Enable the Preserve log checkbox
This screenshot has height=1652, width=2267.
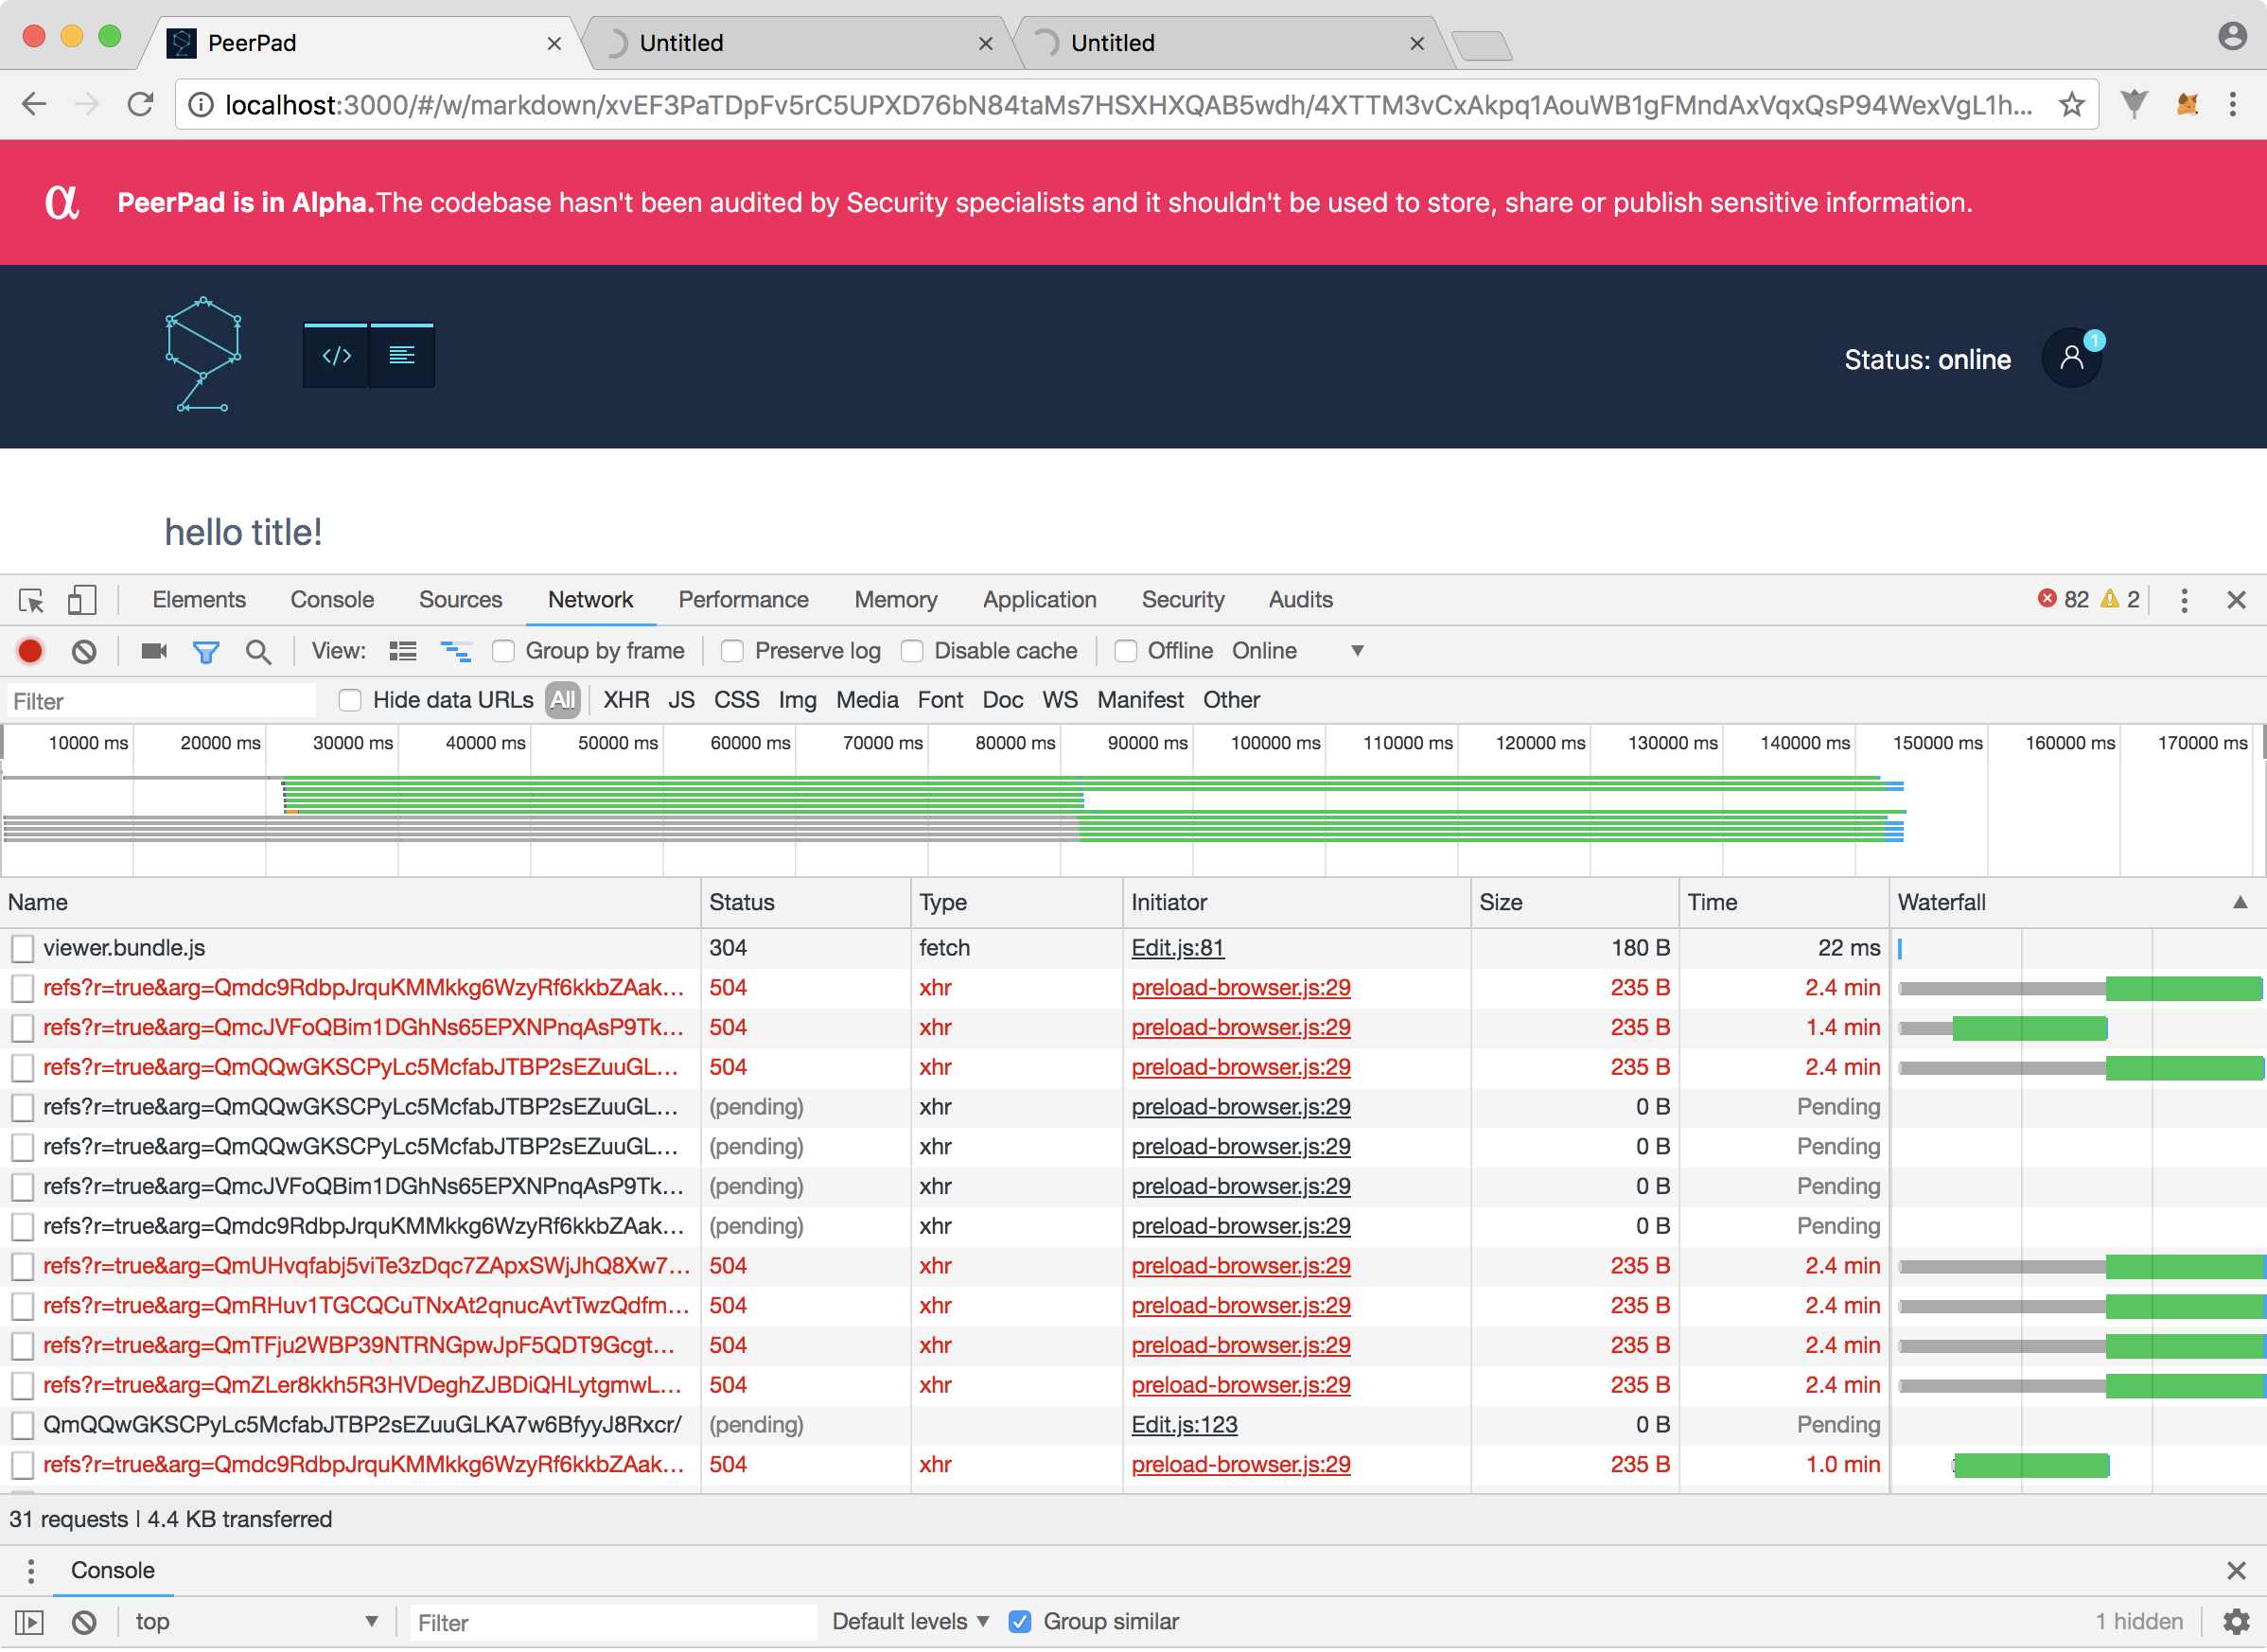click(x=733, y=651)
